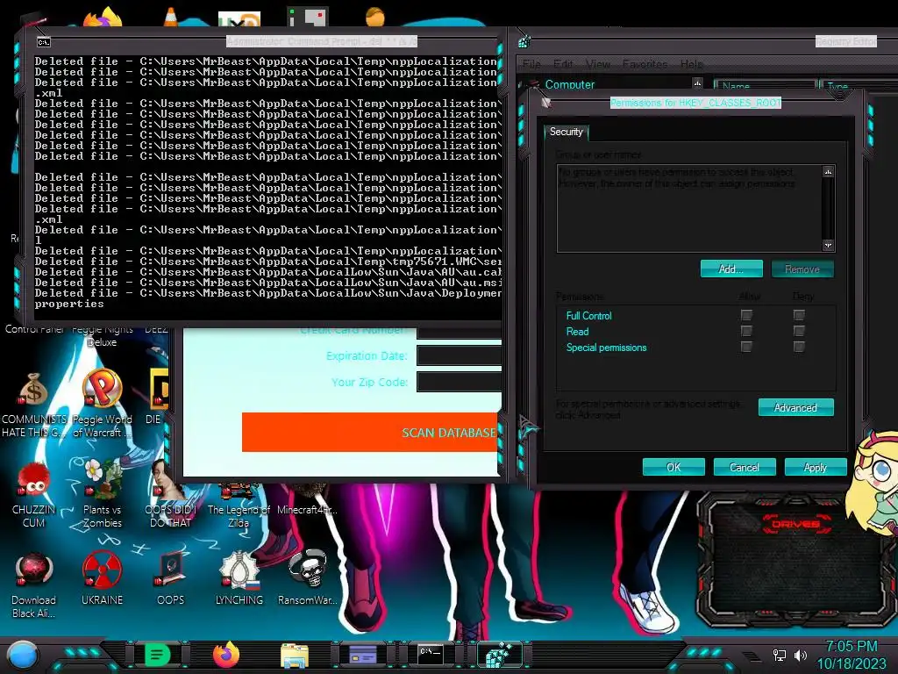This screenshot has height=674, width=898.
Task: Launch Firefox from the taskbar
Action: [x=226, y=655]
